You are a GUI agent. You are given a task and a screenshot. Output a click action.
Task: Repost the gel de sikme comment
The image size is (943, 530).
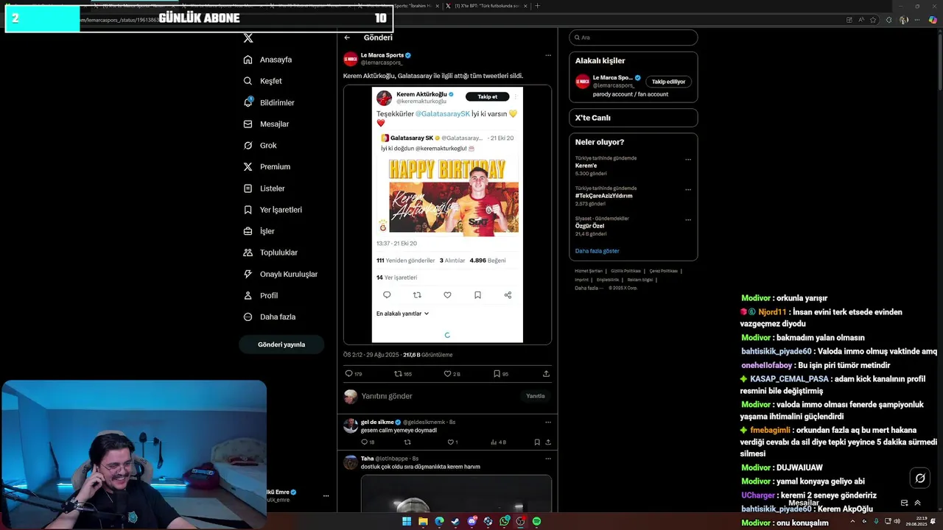(x=407, y=442)
